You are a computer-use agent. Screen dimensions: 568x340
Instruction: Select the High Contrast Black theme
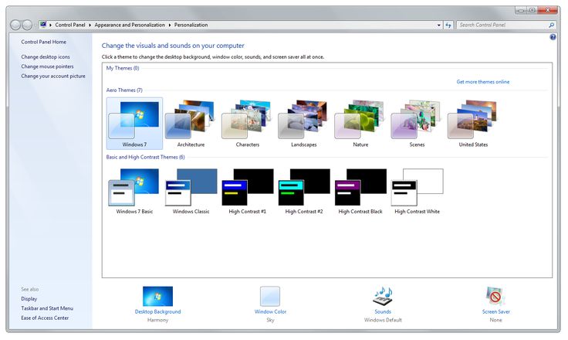[360, 191]
